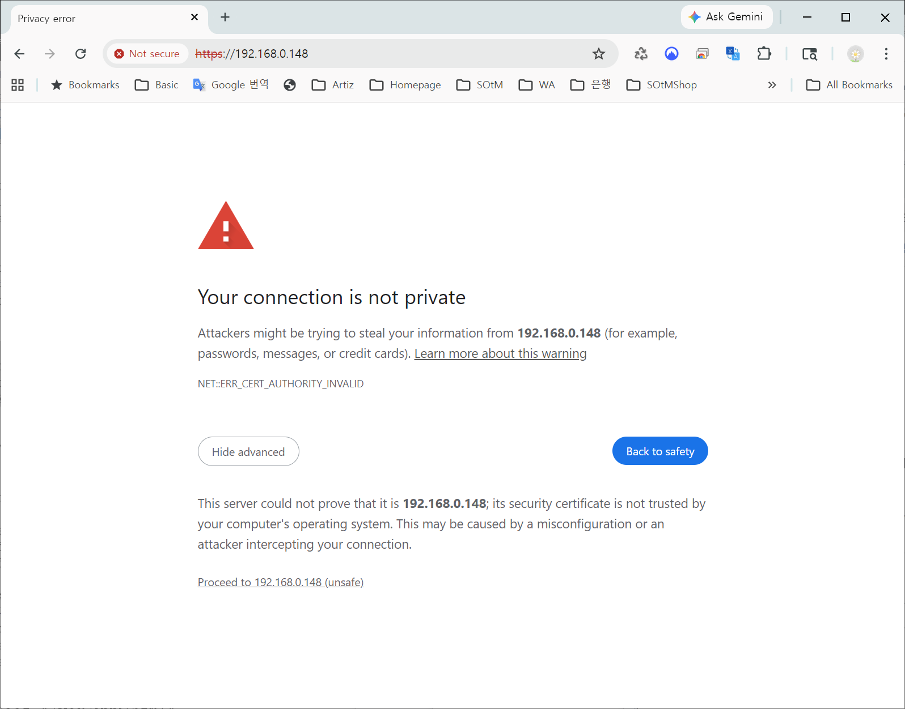Click the profile avatar icon

tap(855, 54)
